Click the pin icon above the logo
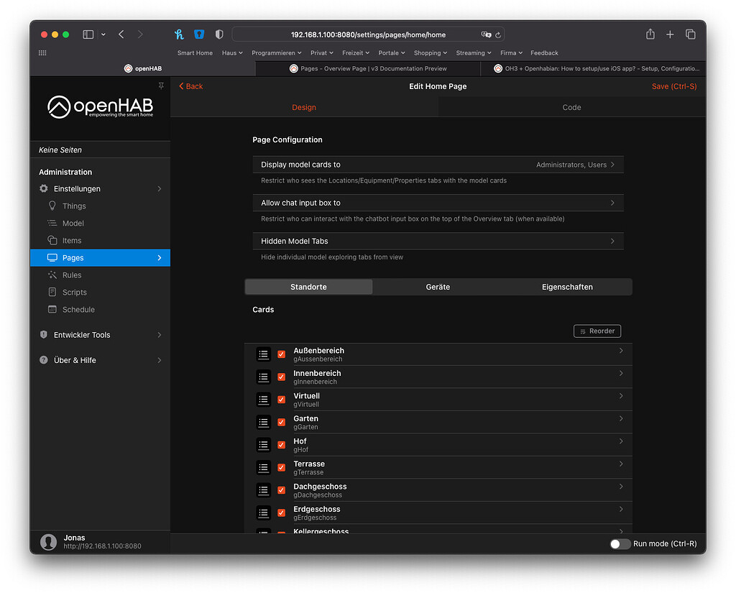The image size is (736, 593). click(161, 86)
